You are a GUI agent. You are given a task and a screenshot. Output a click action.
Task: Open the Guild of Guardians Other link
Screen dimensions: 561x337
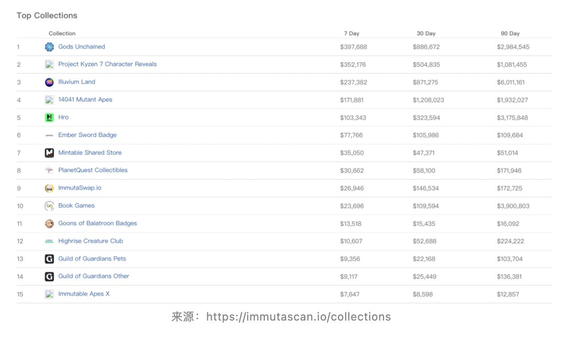click(93, 276)
